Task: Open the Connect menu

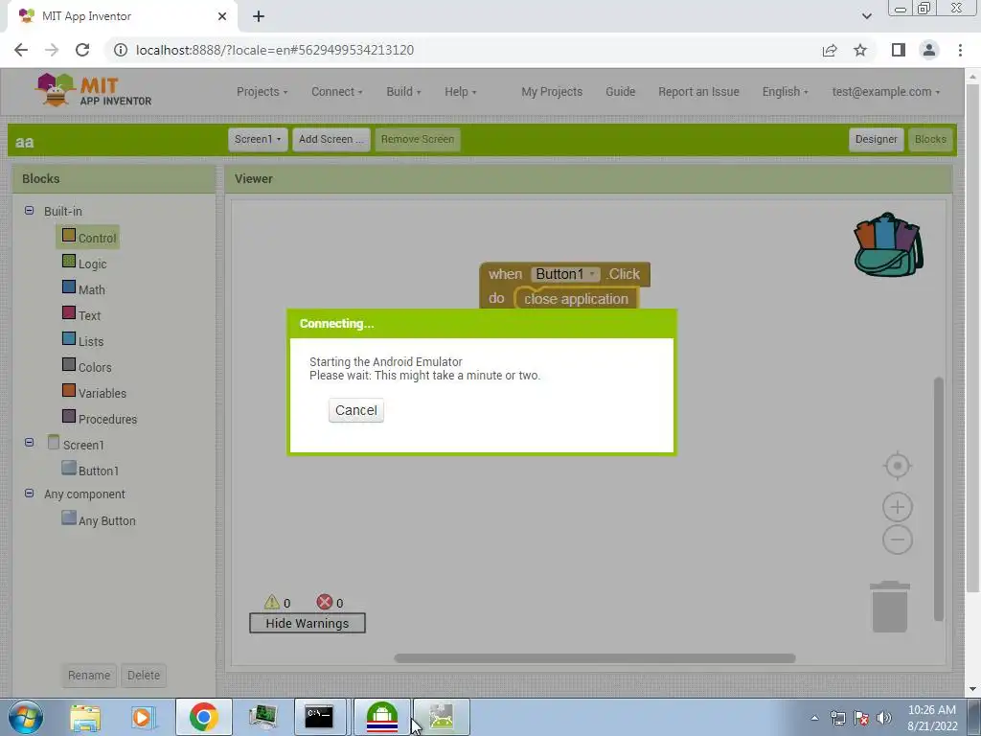Action: pos(337,91)
